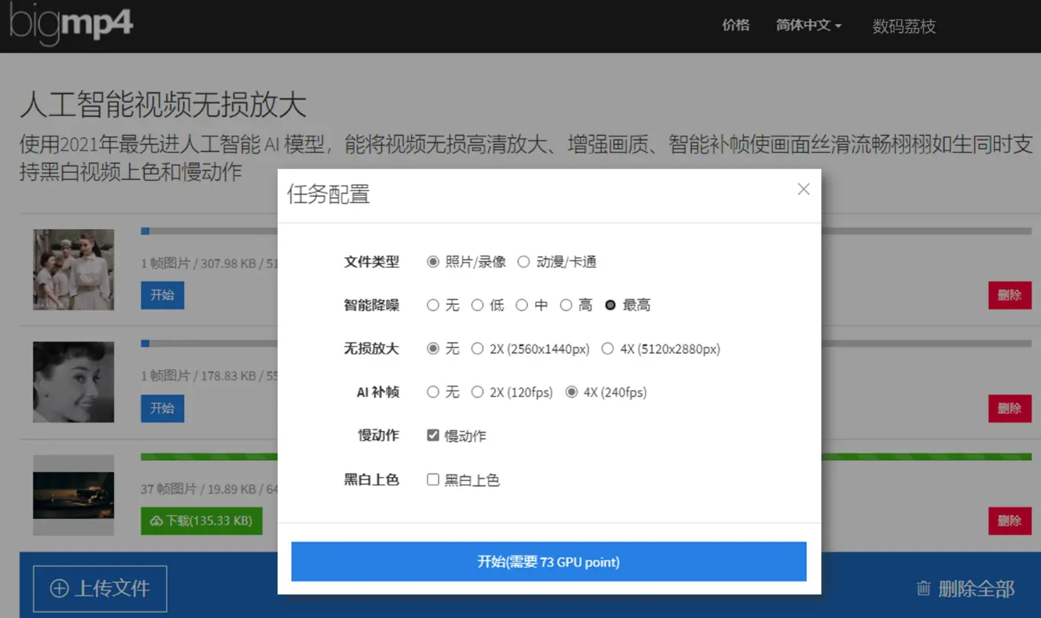Screen dimensions: 1041x618
Task: Uncheck the 慢动作 checkbox
Action: coord(433,436)
